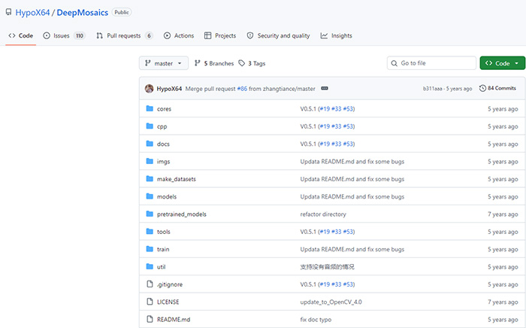Viewport: 526px width, 328px height.
Task: Open the imgs folder icon
Action: 150,161
